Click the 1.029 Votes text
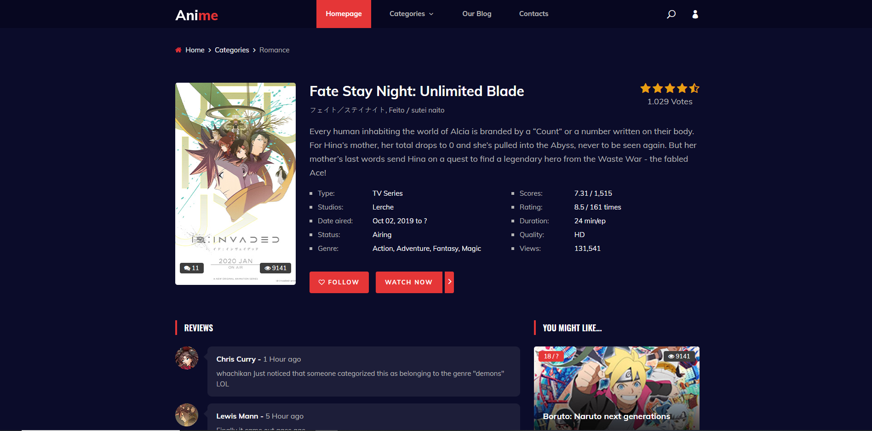Viewport: 872px width, 431px height. [x=670, y=102]
